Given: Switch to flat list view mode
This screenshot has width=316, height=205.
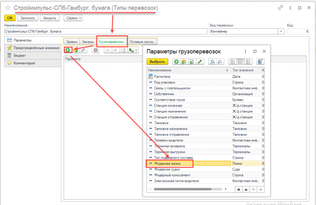Looking at the screenshot, I should click(x=240, y=62).
